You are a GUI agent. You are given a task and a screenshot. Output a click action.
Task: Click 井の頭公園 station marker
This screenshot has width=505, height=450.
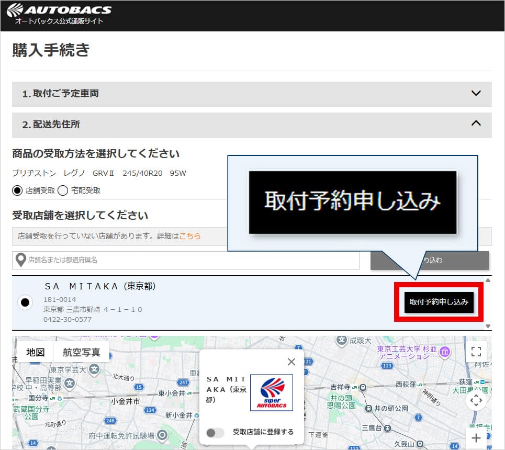click(x=368, y=409)
